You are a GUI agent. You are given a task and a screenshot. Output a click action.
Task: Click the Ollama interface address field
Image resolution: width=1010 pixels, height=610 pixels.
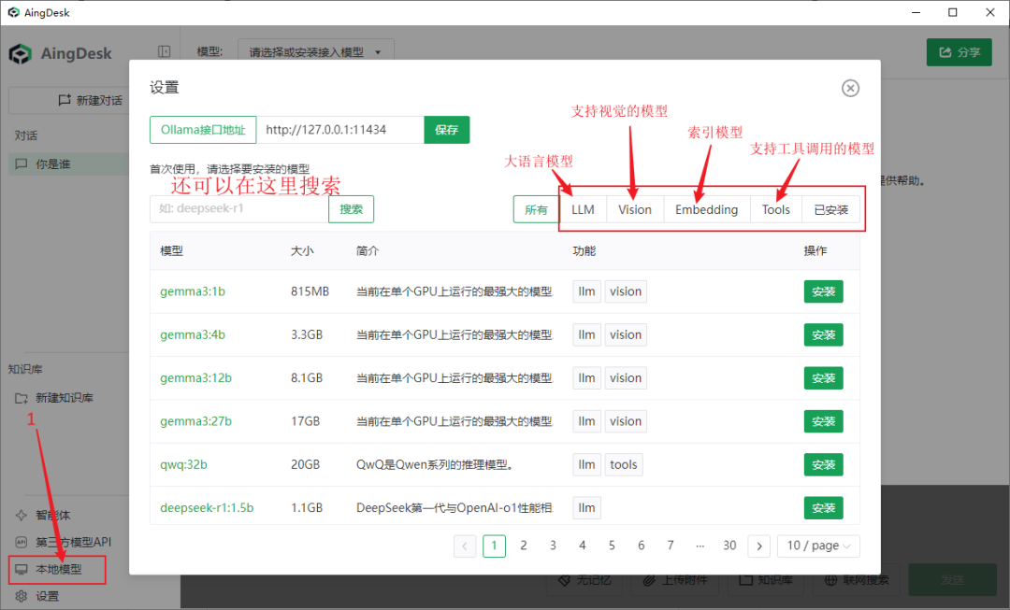340,130
